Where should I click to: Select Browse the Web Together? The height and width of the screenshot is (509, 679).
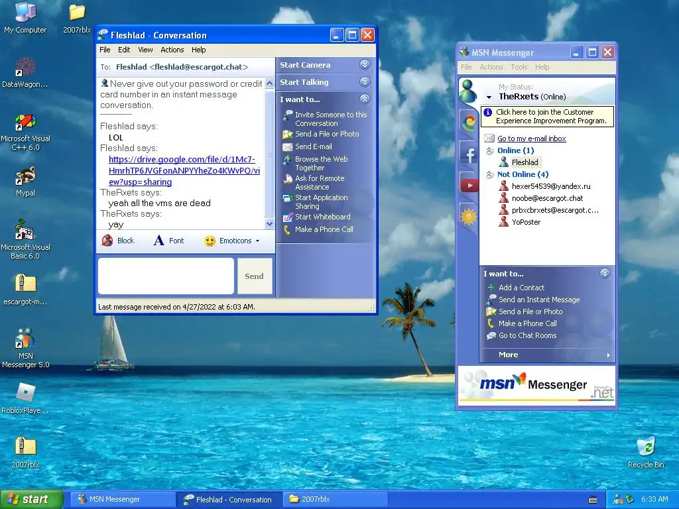point(321,163)
